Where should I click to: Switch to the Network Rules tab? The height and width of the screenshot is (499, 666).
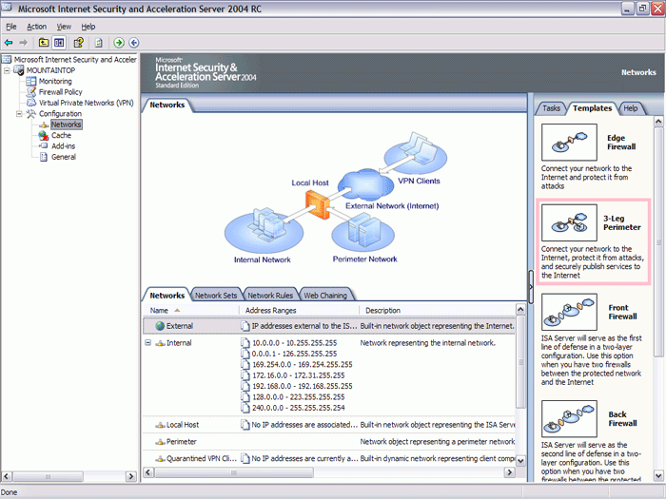click(x=270, y=296)
